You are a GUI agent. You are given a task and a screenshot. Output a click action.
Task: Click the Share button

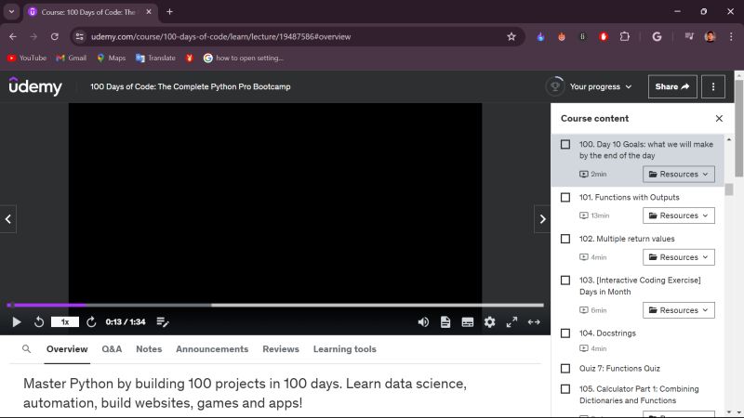point(671,86)
